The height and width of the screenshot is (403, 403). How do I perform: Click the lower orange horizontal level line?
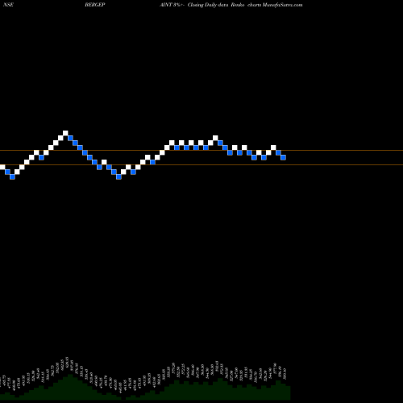pos(201,164)
